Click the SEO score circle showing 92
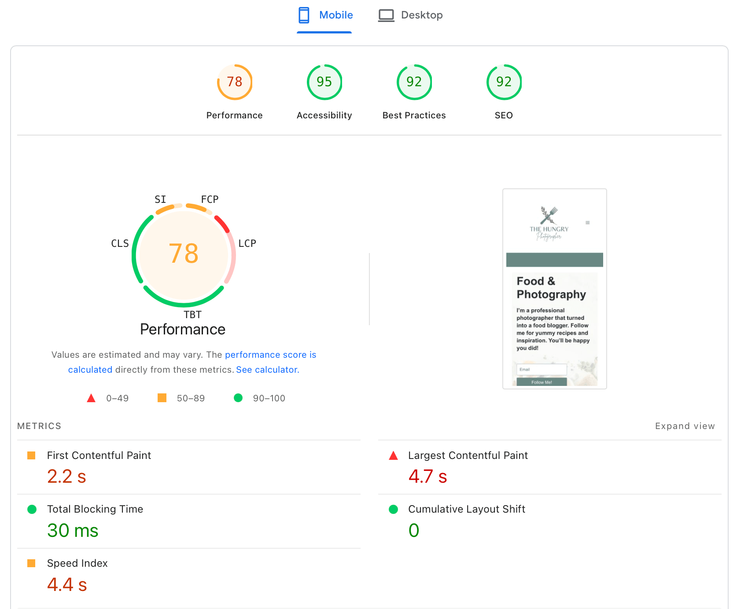The height and width of the screenshot is (609, 737). click(504, 82)
